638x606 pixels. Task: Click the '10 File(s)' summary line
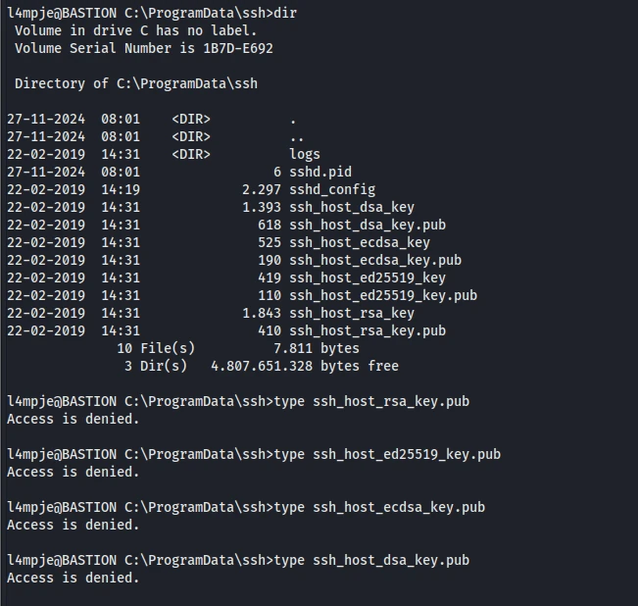point(238,348)
